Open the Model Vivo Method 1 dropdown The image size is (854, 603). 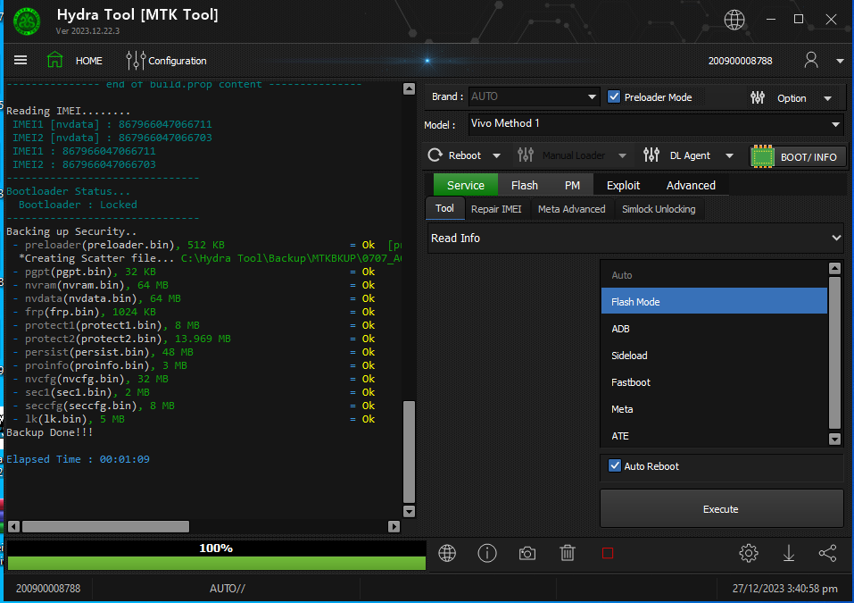(656, 124)
